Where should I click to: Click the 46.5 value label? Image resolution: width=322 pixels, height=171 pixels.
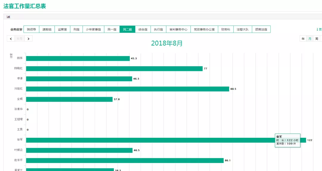point(137,150)
